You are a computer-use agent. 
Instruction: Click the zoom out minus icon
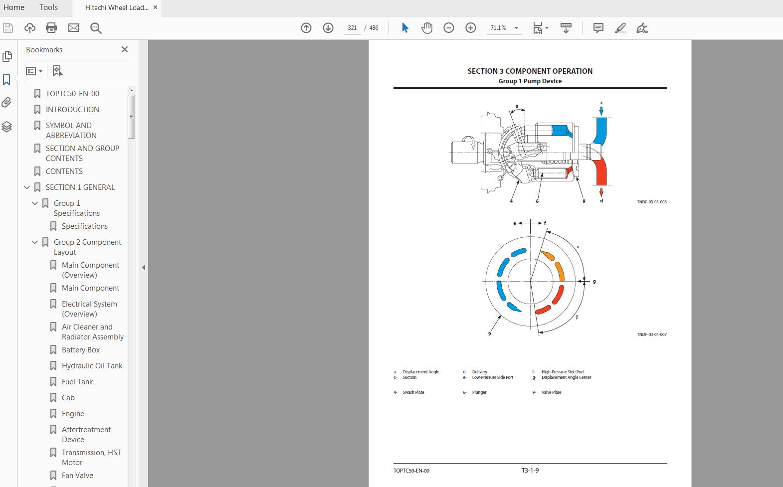[449, 28]
